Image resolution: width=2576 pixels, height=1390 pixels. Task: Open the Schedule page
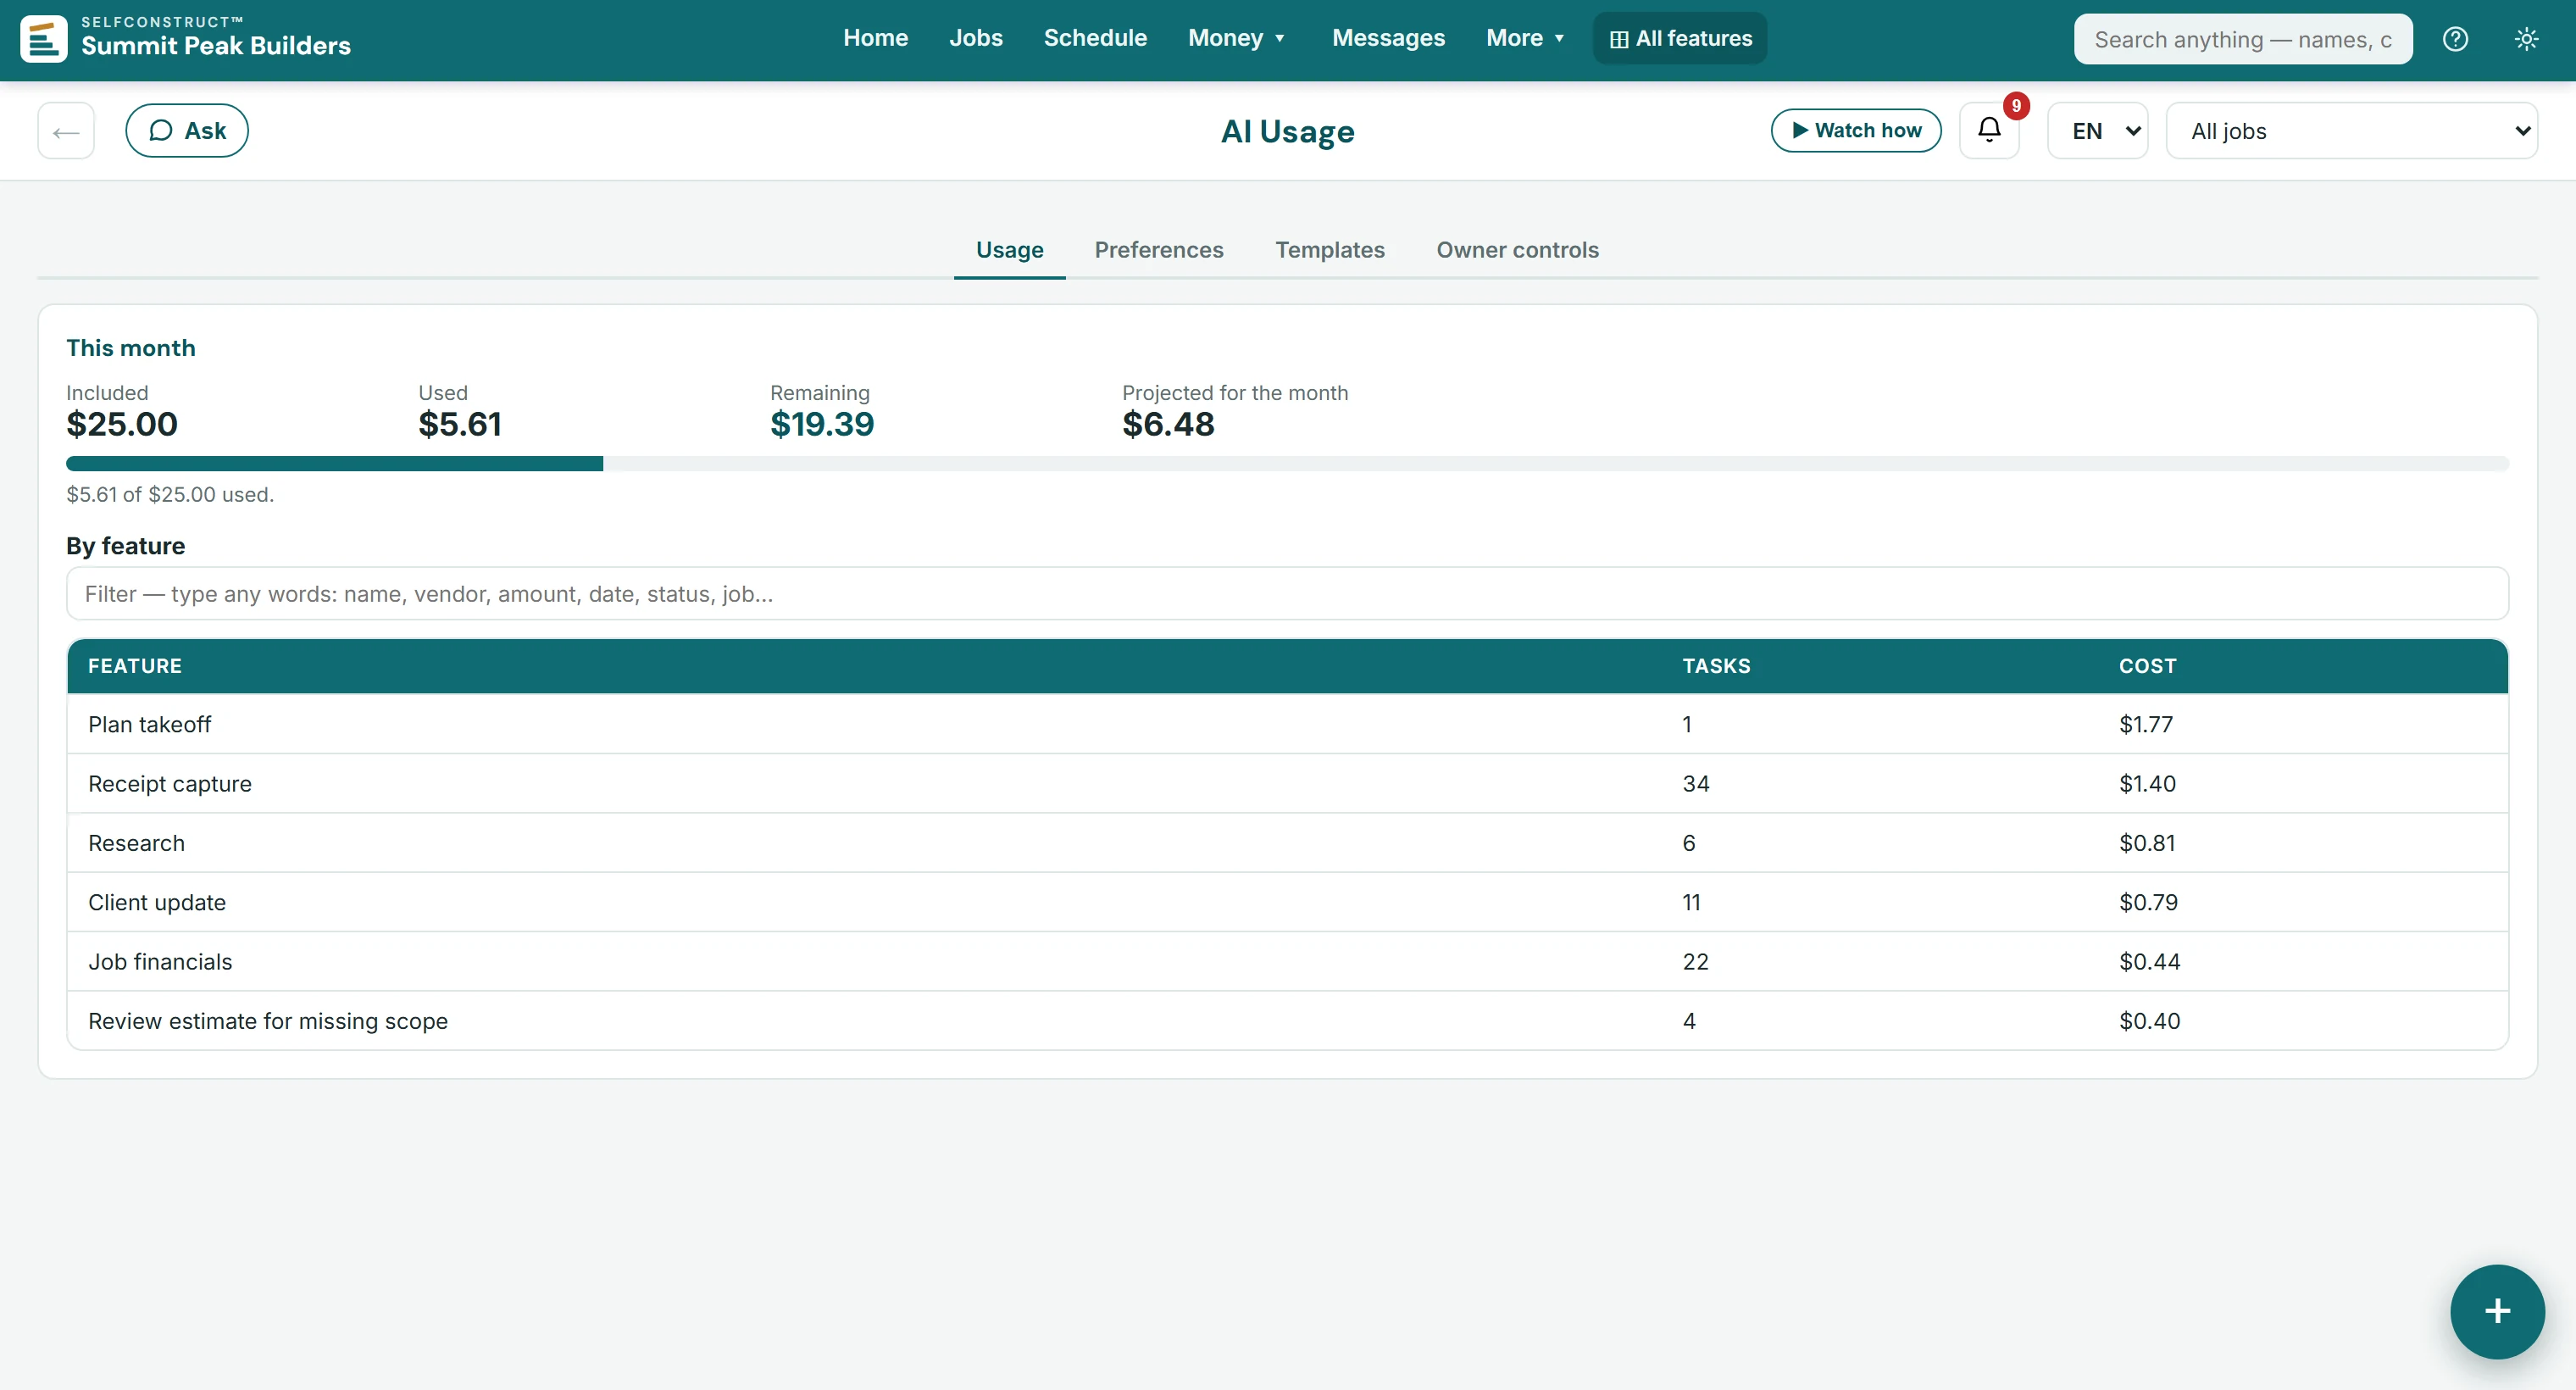[x=1095, y=38]
